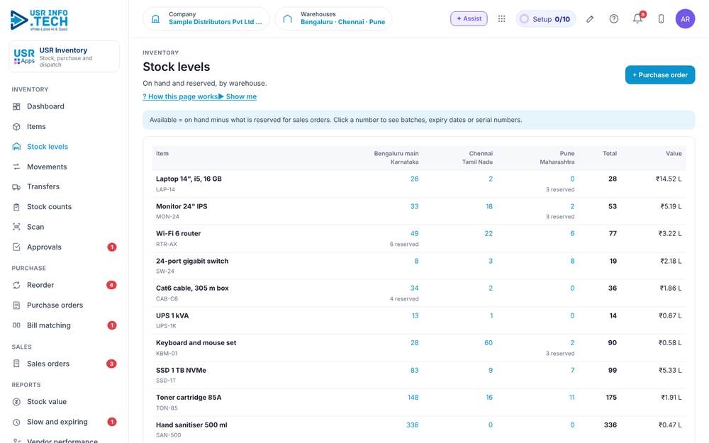Click the value ₹14.52 L for Laptop

[x=669, y=179]
